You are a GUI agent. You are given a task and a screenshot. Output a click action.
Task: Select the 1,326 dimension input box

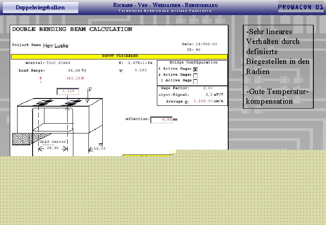tap(68, 91)
